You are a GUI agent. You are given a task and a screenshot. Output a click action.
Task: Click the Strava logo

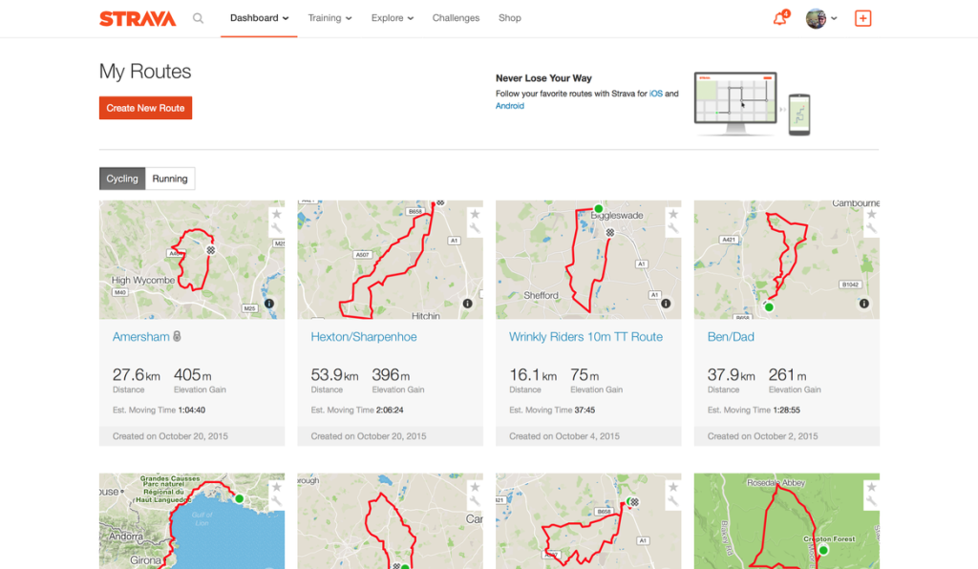click(x=138, y=18)
